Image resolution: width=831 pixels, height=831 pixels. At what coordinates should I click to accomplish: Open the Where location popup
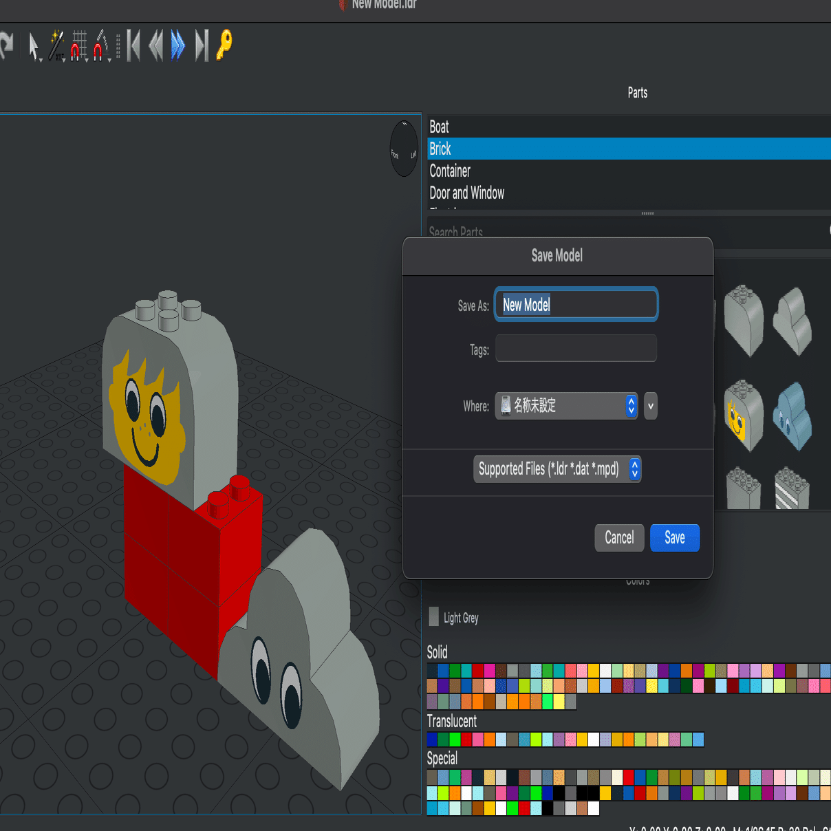coord(566,406)
